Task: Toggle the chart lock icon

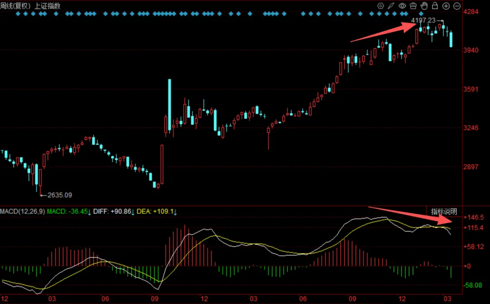Action: (435, 5)
